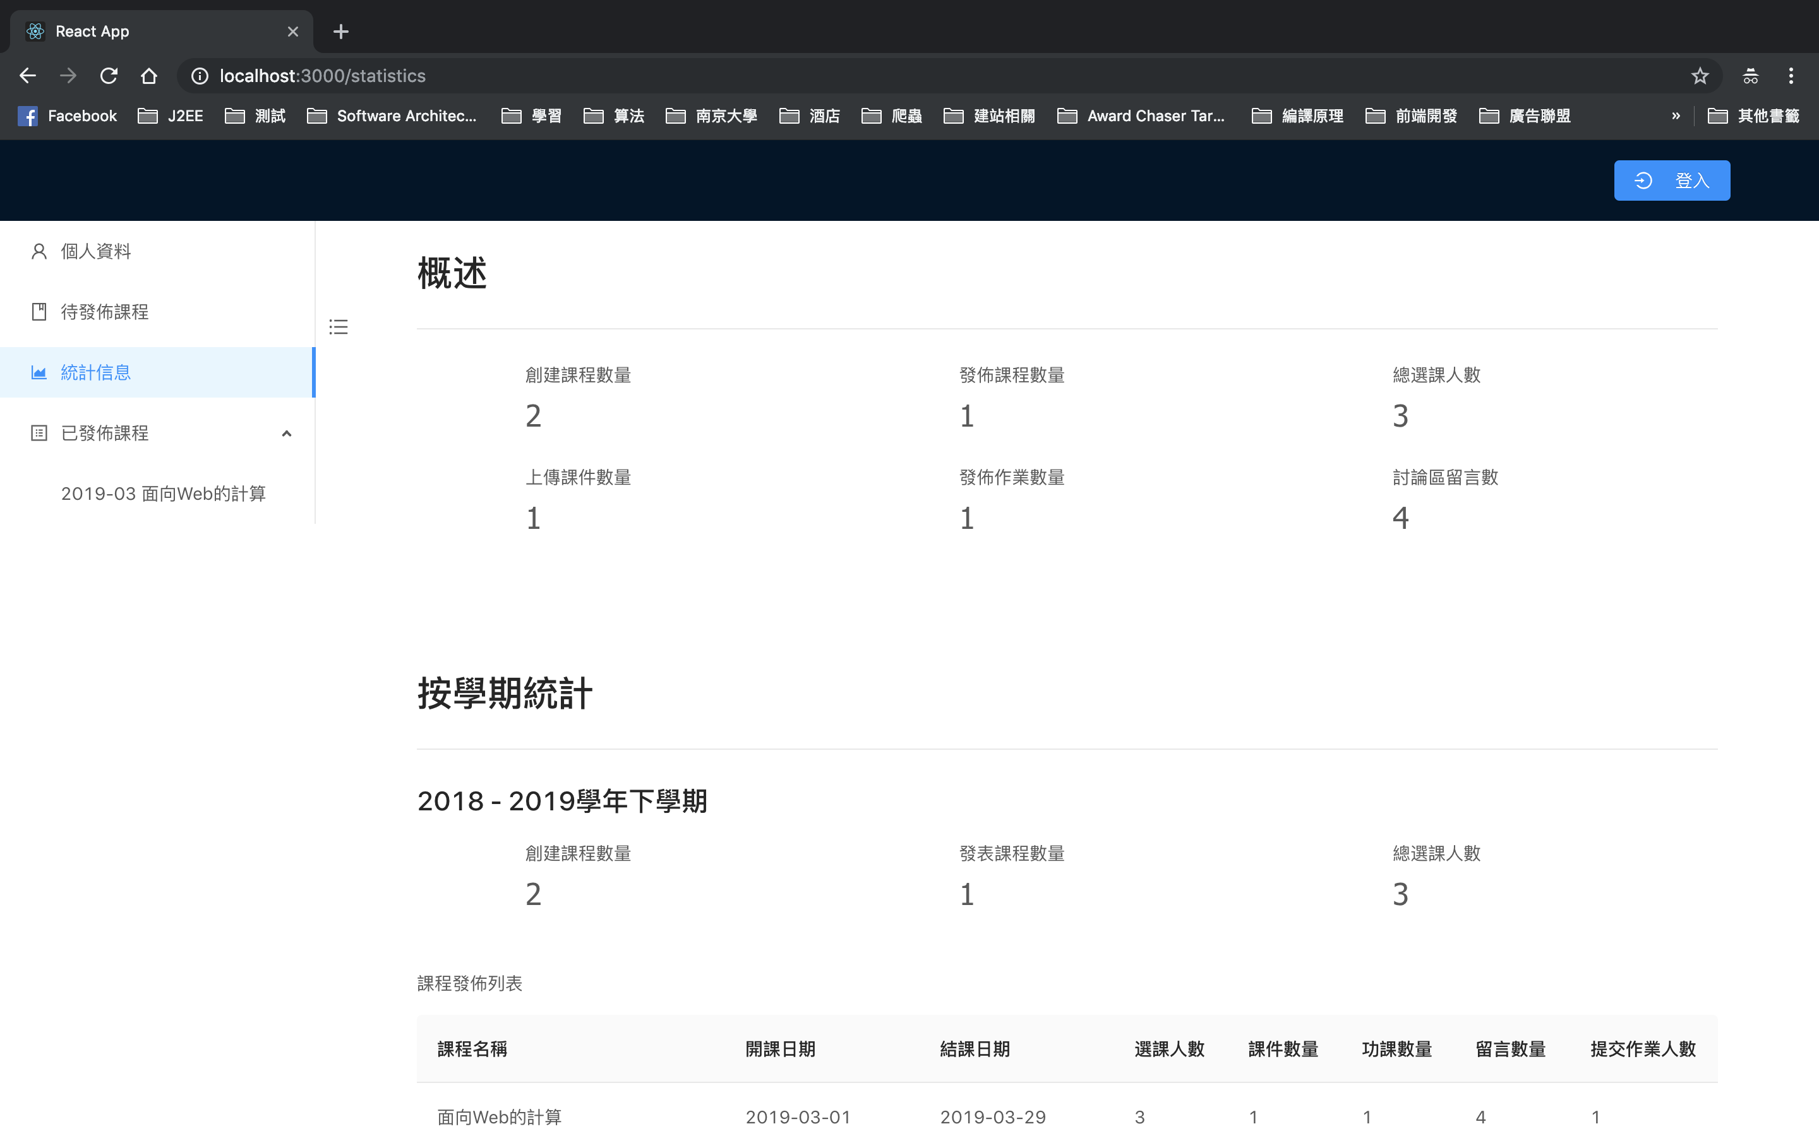Click the address bar URL

coord(323,76)
